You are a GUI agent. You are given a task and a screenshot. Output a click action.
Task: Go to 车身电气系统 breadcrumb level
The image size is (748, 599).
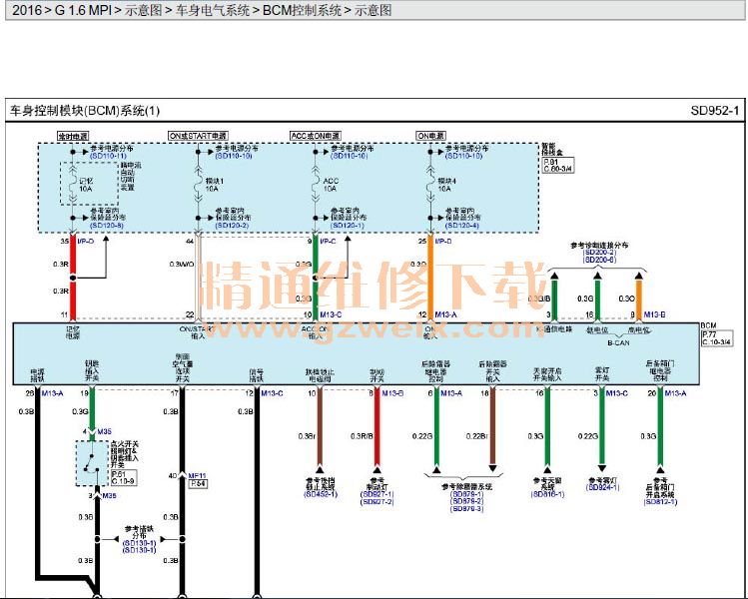point(213,10)
